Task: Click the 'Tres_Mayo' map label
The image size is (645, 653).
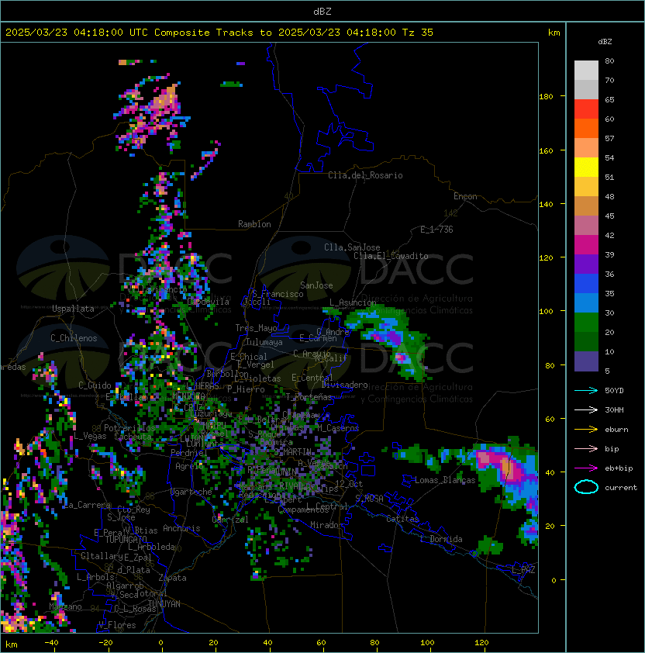Action: (x=256, y=328)
